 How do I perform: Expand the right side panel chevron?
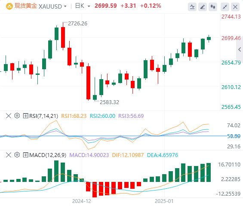click(x=240, y=49)
